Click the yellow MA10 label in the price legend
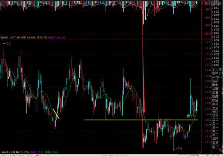Screen dimensions: 223x156 23,152
